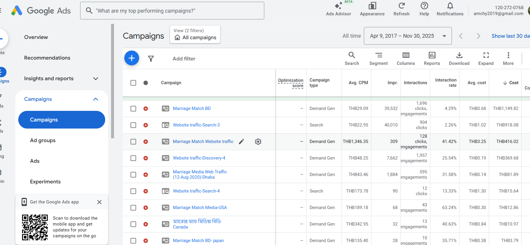Click the status column header dot
The width and height of the screenshot is (530, 245).
pos(146,83)
